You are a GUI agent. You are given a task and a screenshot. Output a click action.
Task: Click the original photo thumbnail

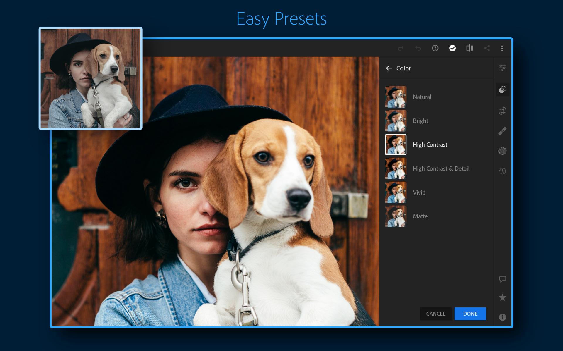coord(91,78)
